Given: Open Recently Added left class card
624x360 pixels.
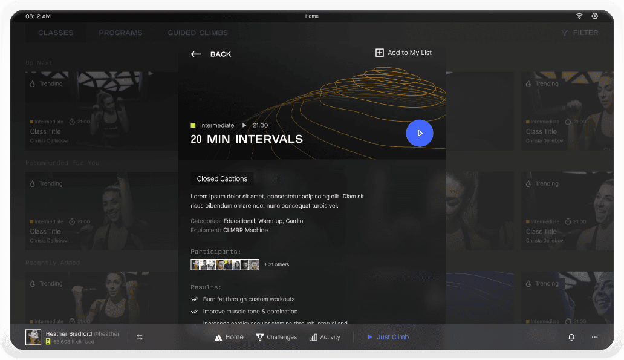Looking at the screenshot, I should pyautogui.click(x=102, y=298).
